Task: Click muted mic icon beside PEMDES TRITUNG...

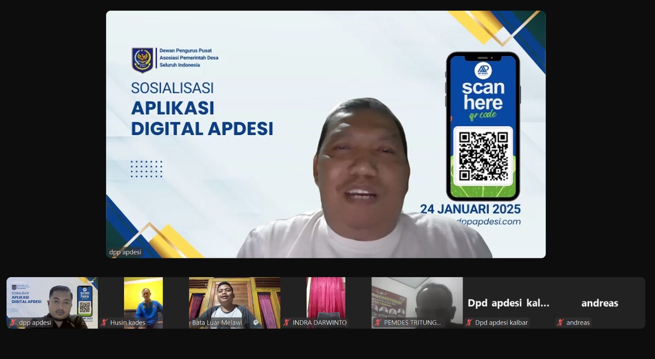Action: tap(378, 323)
